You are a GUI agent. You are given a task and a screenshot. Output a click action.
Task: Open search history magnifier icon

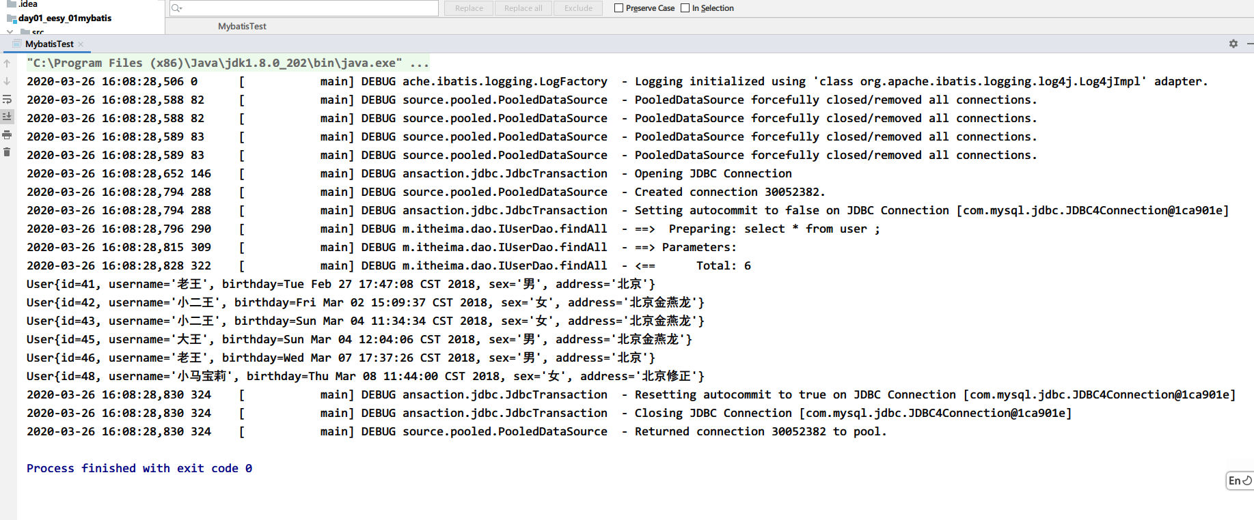pos(176,8)
